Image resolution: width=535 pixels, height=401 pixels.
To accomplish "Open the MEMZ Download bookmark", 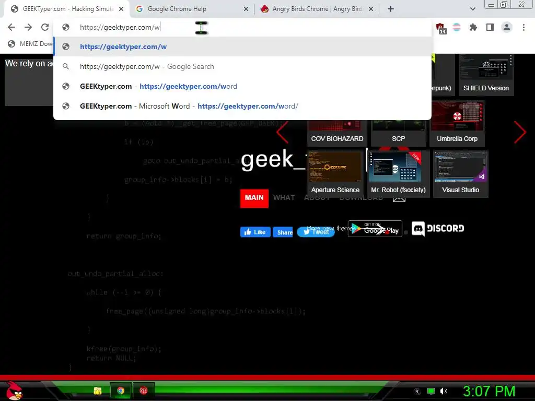I will 31,44.
